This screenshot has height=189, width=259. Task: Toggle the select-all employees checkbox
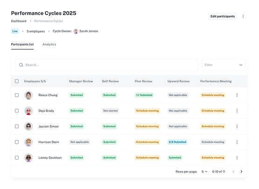pyautogui.click(x=17, y=81)
